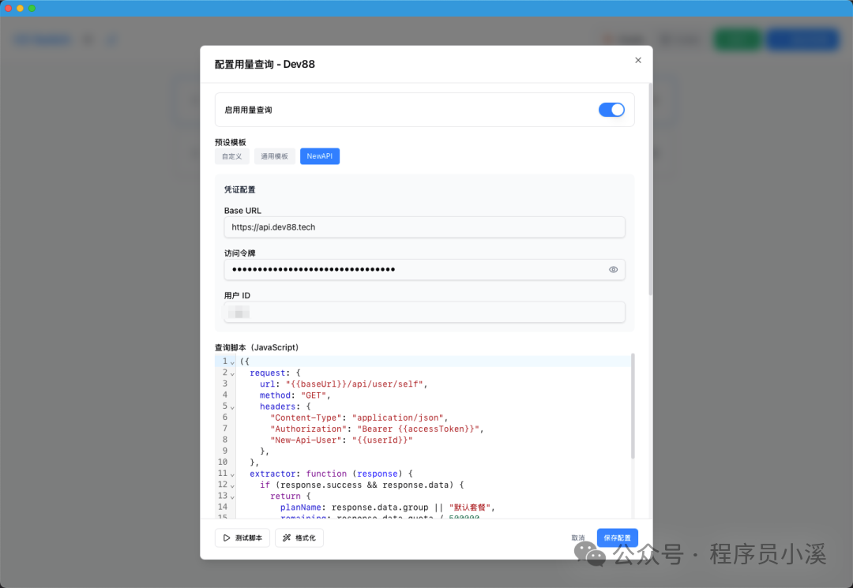Viewport: 853px width, 588px height.
Task: Select the NewAPI preset template
Action: point(319,155)
